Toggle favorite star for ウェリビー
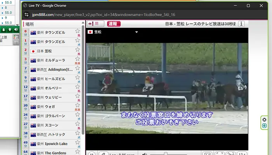 [x=78, y=96]
